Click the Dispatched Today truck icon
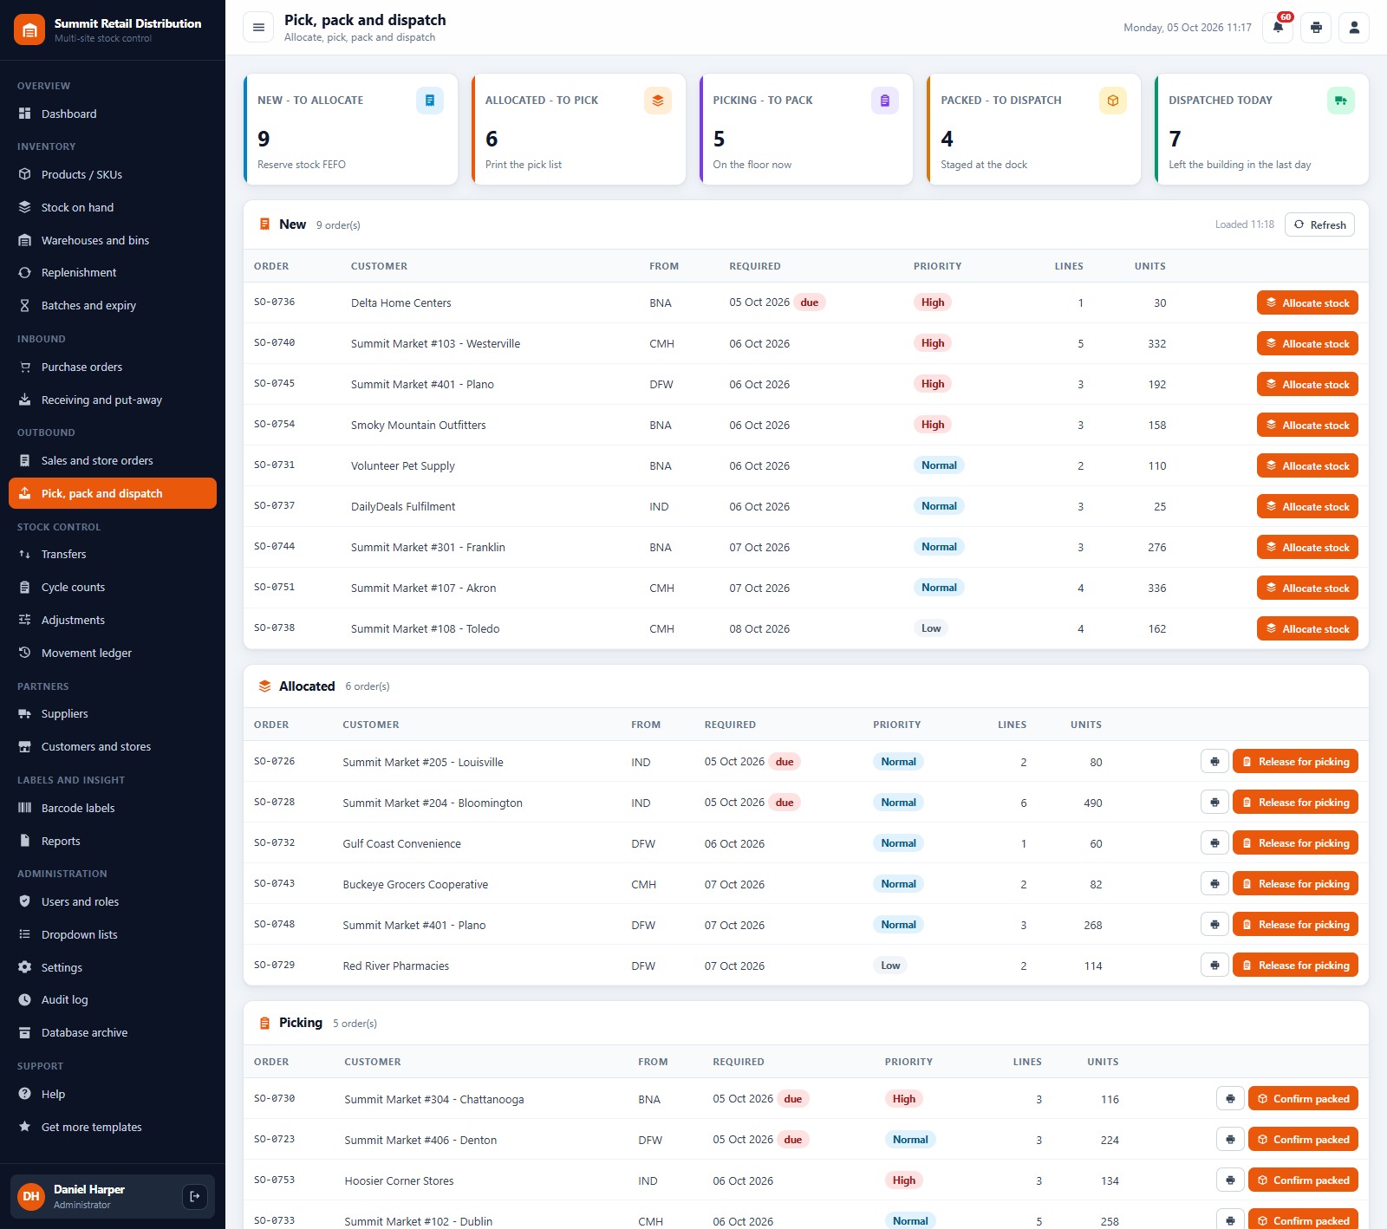 (x=1341, y=101)
